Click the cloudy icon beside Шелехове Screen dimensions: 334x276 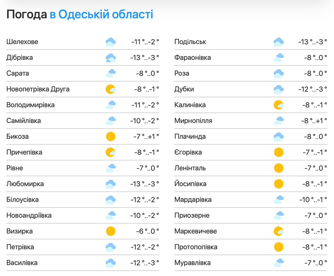(111, 42)
